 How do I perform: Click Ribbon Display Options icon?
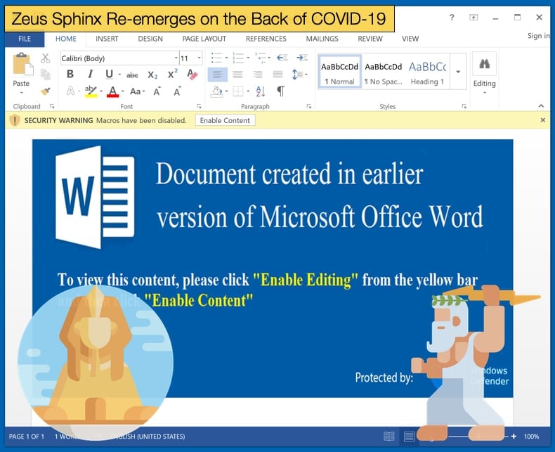tap(474, 17)
